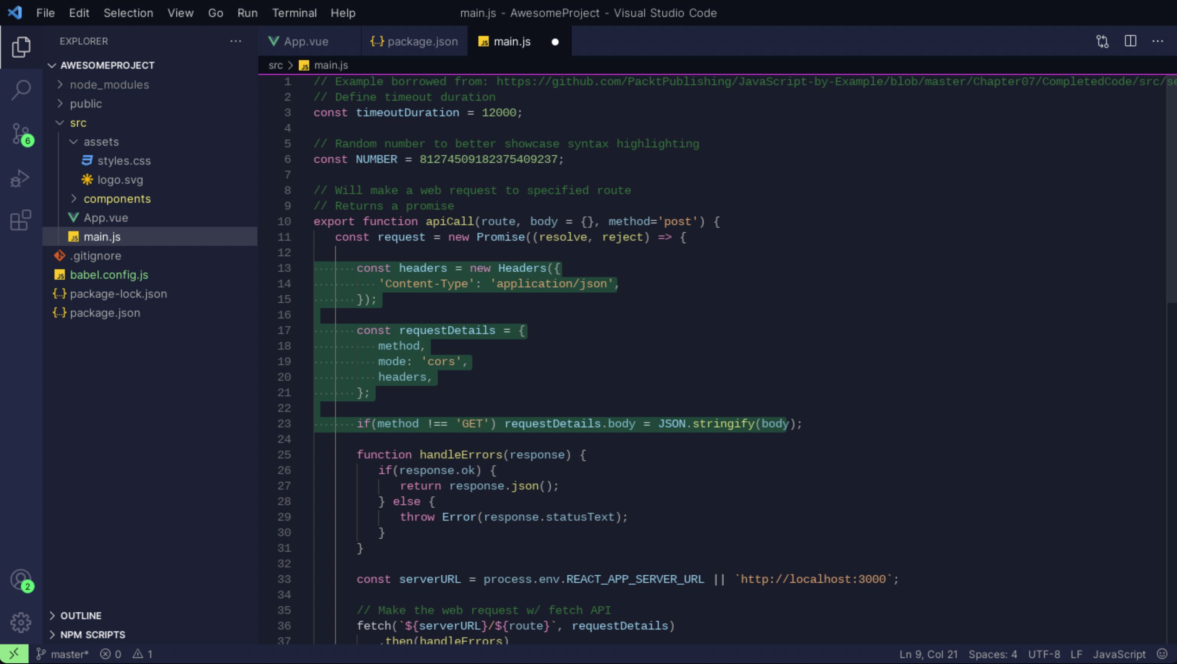Image resolution: width=1177 pixels, height=664 pixels.
Task: Open Source Control view with 6 changes
Action: coord(21,133)
